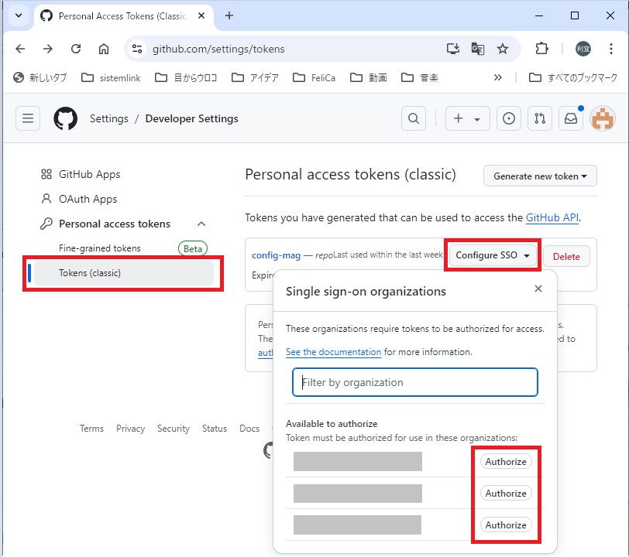Image resolution: width=629 pixels, height=557 pixels.
Task: Authorize the first listed organization
Action: point(506,462)
